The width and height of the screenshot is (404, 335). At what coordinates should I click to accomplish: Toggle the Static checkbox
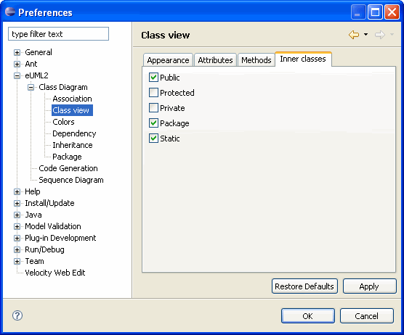(x=153, y=138)
